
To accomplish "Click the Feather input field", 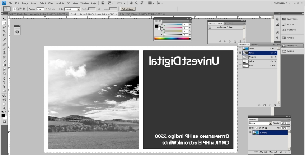I will pyautogui.click(x=40, y=9).
